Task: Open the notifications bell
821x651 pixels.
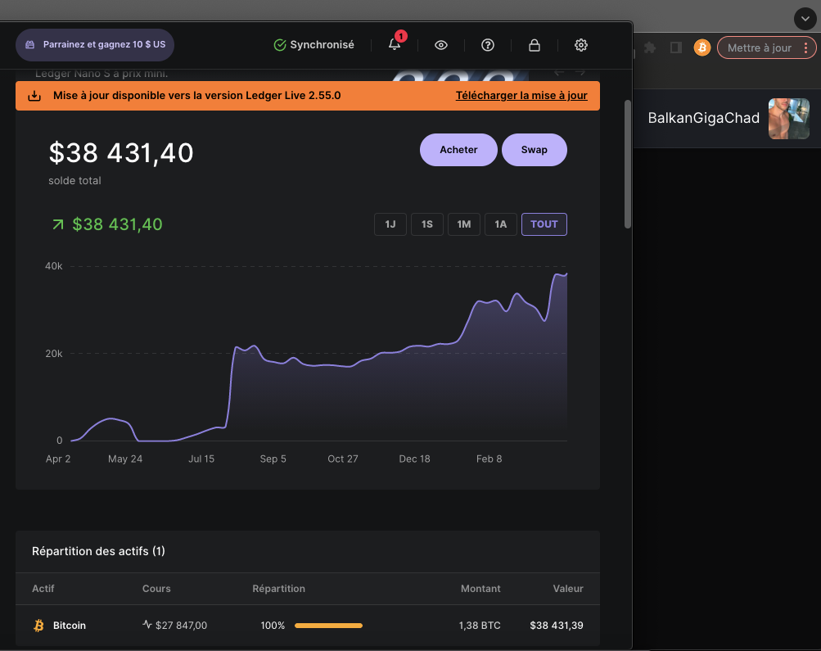Action: point(395,45)
